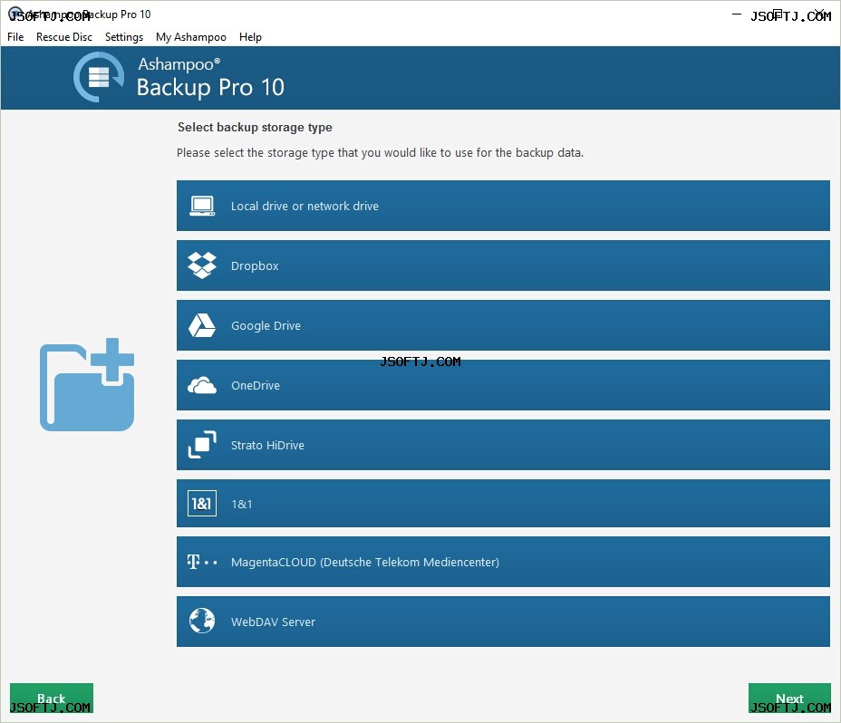Open the Rescue Disc menu

tap(64, 37)
